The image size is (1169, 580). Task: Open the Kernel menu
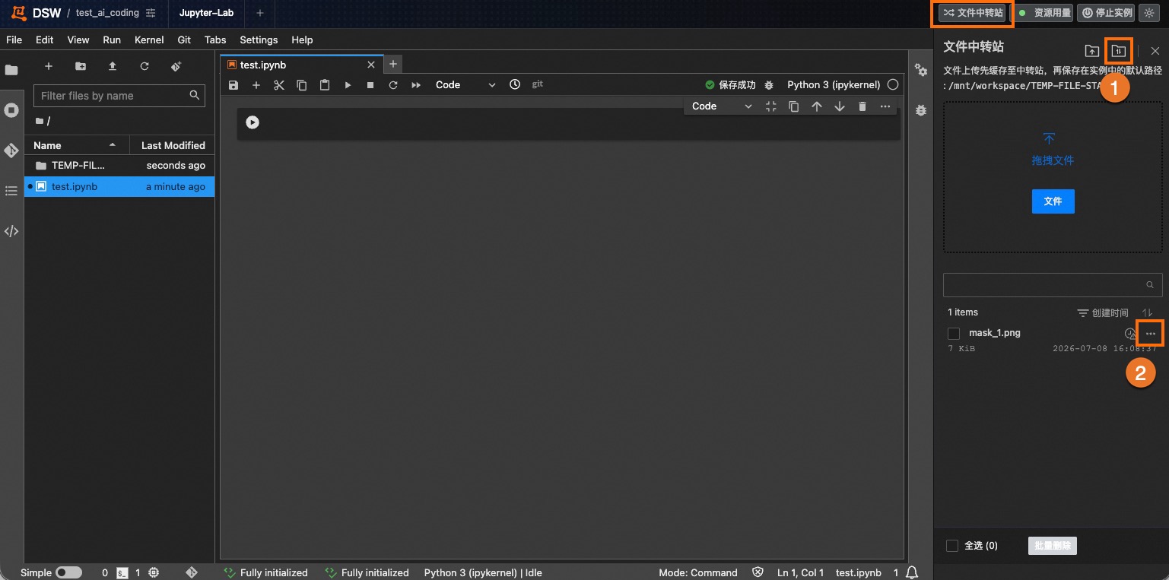[x=149, y=40]
